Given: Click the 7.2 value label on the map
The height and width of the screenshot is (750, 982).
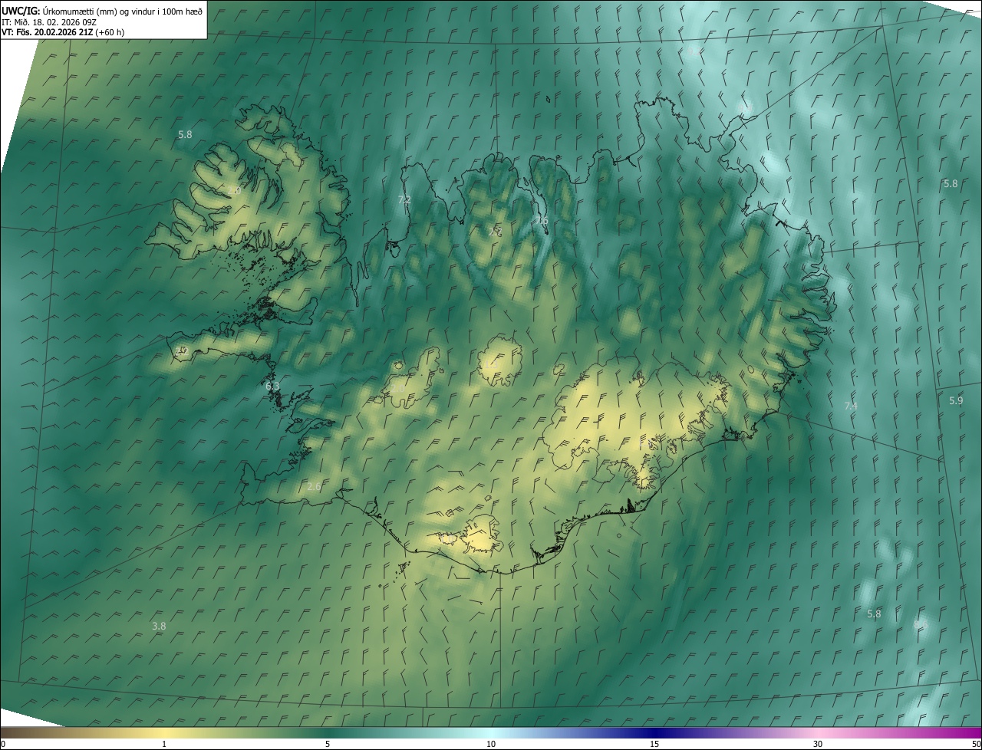Looking at the screenshot, I should click(404, 199).
